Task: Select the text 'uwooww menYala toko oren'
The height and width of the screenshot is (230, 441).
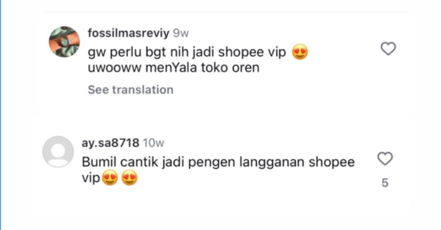Action: [174, 68]
